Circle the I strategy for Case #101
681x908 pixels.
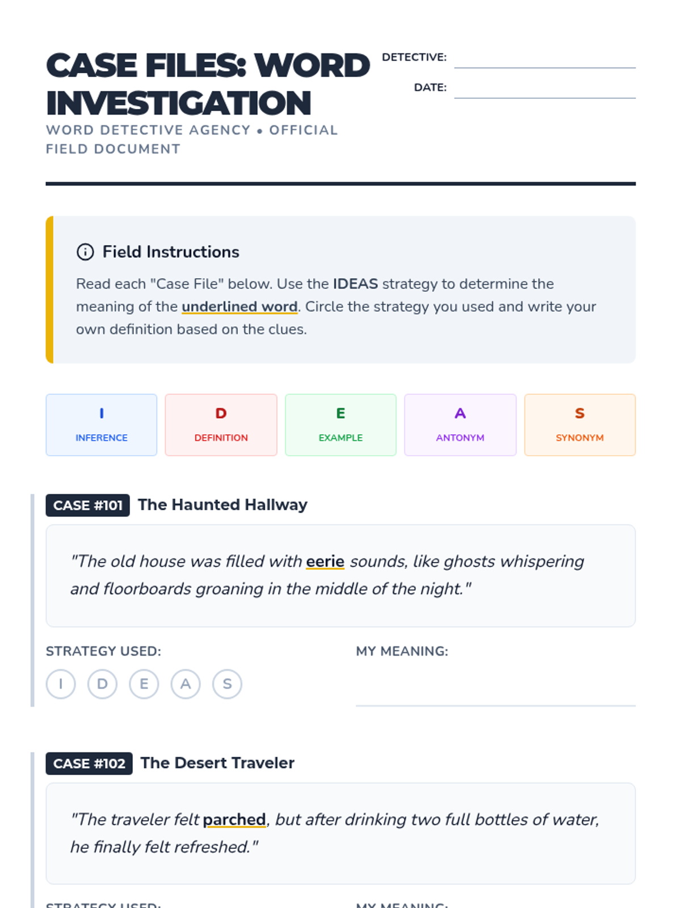point(61,684)
